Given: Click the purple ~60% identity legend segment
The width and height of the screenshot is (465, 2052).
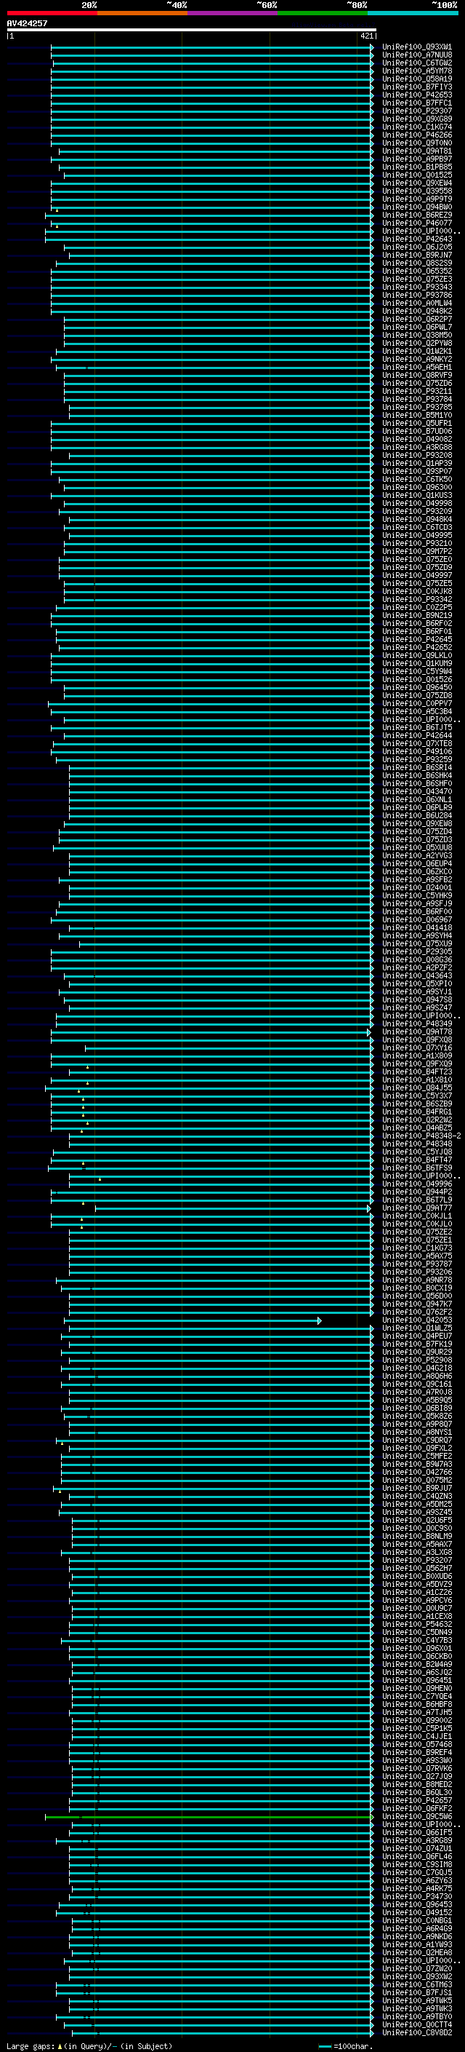Looking at the screenshot, I should [232, 14].
